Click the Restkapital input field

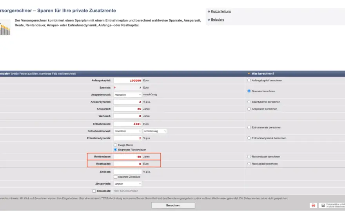[x=128, y=164]
